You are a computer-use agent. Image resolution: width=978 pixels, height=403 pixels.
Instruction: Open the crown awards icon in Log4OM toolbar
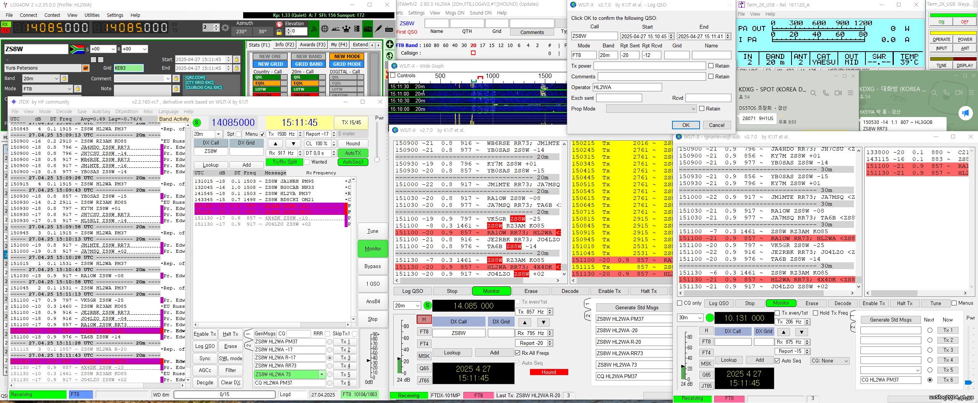[346, 29]
